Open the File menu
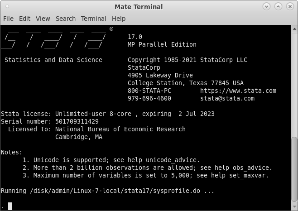The width and height of the screenshot is (298, 211). (x=8, y=19)
